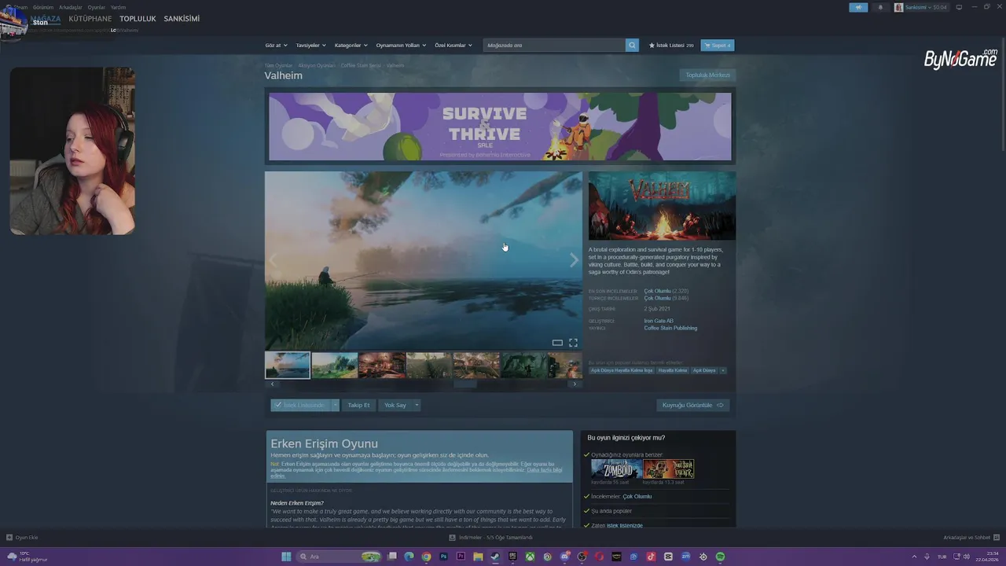Switch to Big Picture mode monitor icon
Viewport: 1006px width, 566px height.
[x=959, y=7]
